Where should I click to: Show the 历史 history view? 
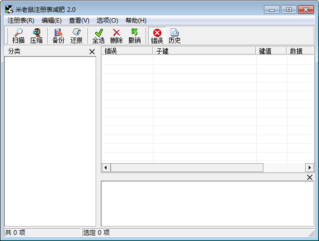[x=174, y=36]
